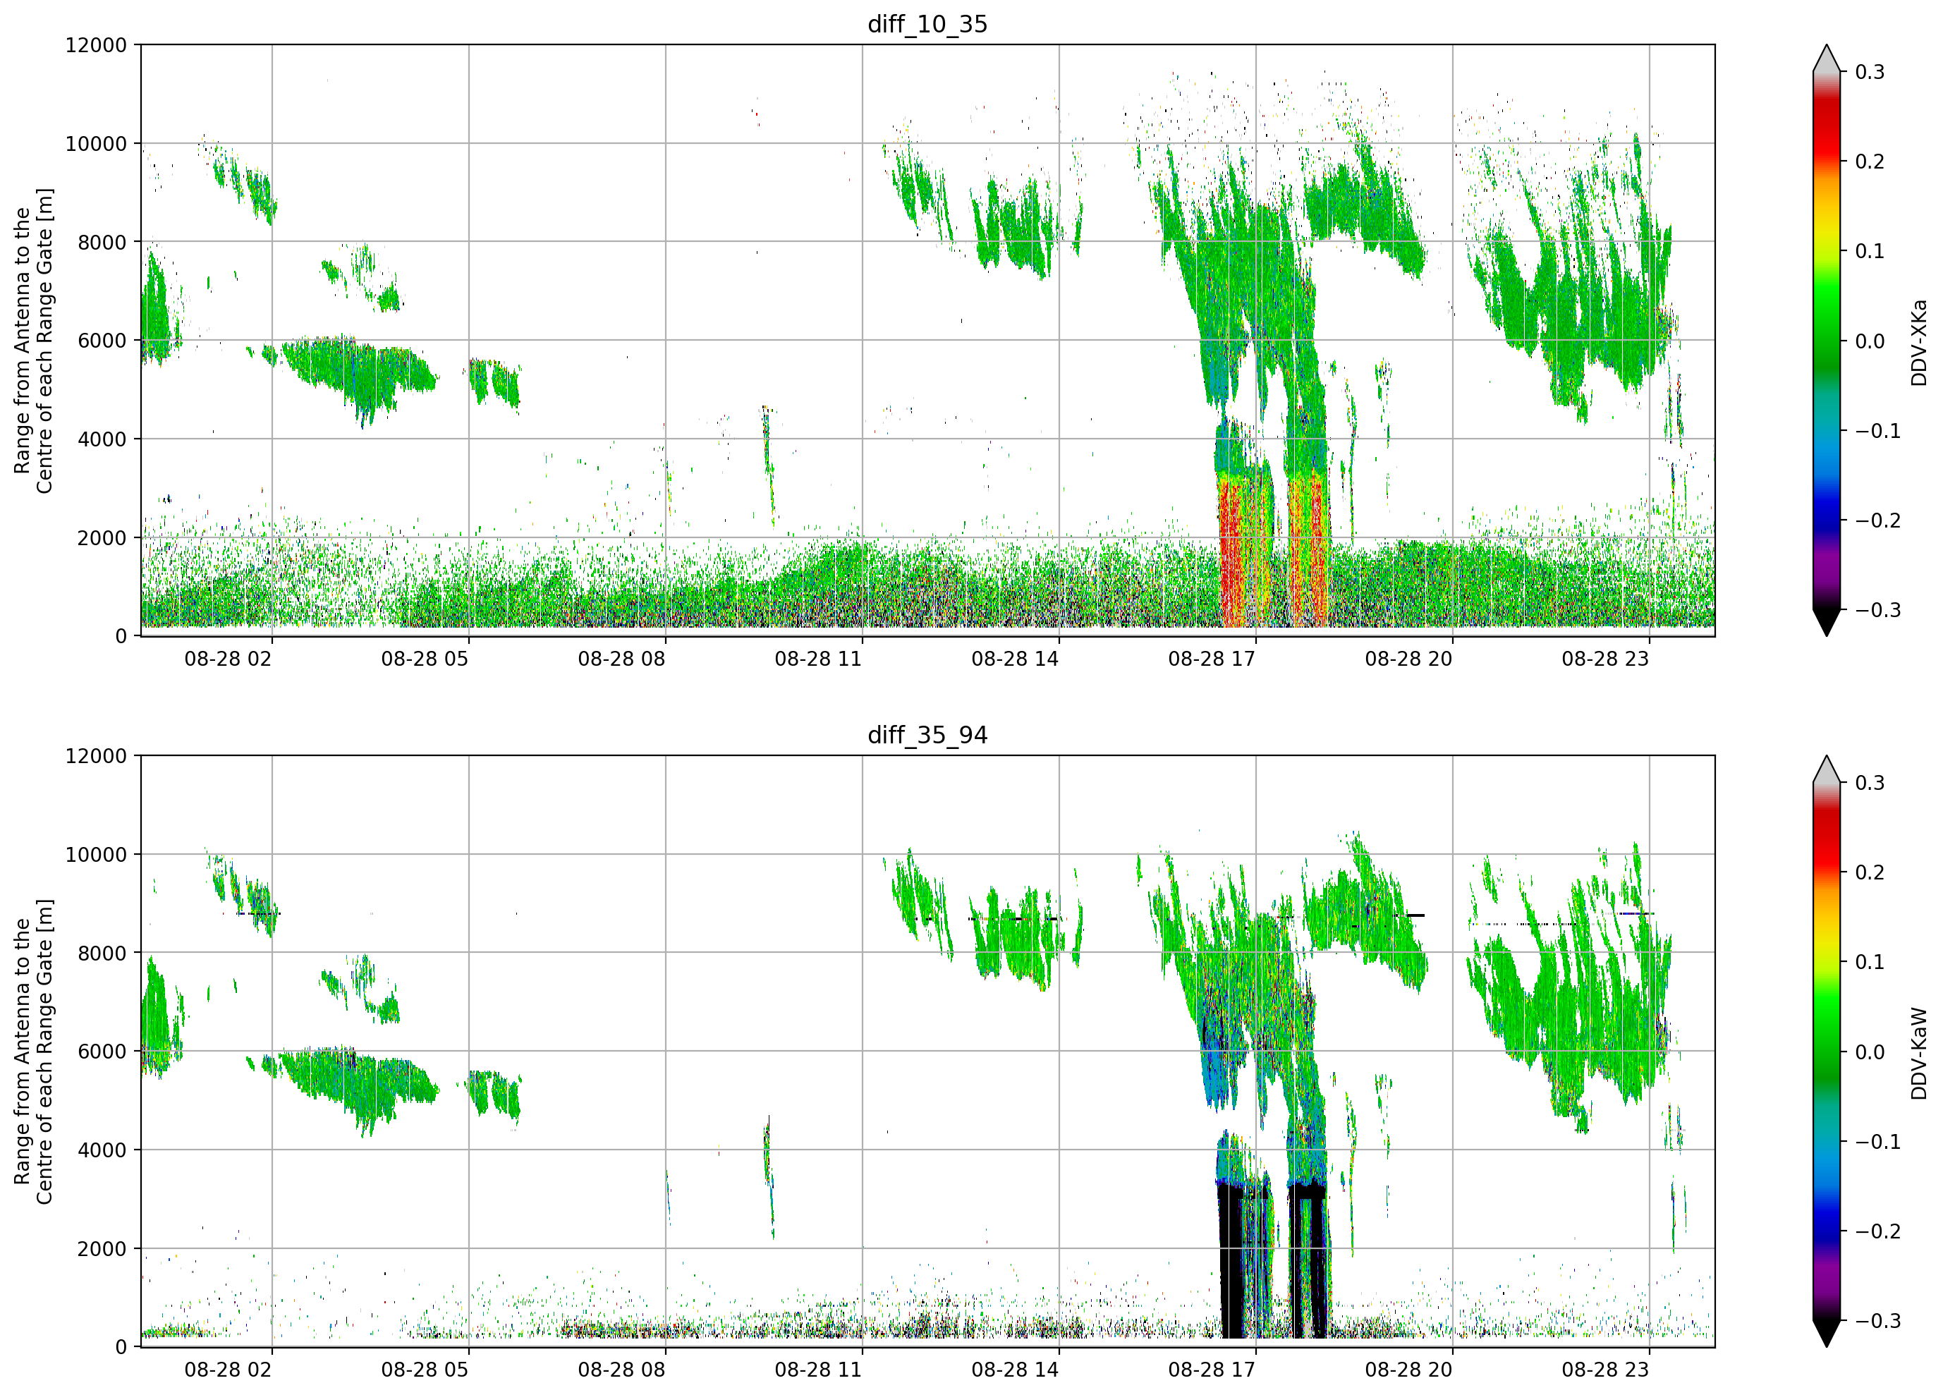Click the "08-28 20" x-tick under the diff_10_35 plot
1943x1395 pixels.
tap(1408, 659)
